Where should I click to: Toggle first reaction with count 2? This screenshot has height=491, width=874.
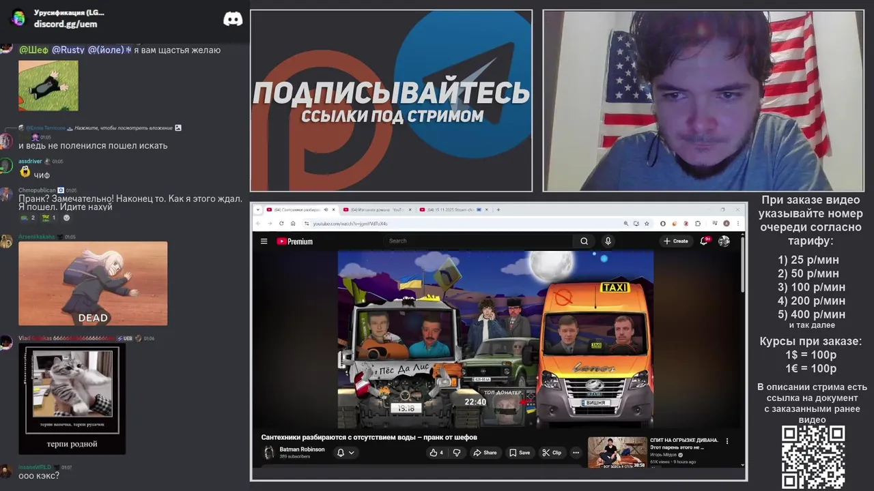tap(28, 218)
